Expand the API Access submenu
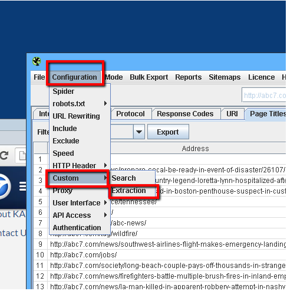The width and height of the screenshot is (287, 291). [80, 215]
